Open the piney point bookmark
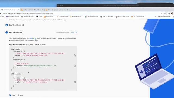Viewport: 174px width, 98px height. click(x=92, y=17)
